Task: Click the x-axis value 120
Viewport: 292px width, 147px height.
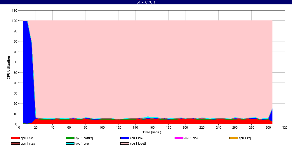Action: pos(119,127)
